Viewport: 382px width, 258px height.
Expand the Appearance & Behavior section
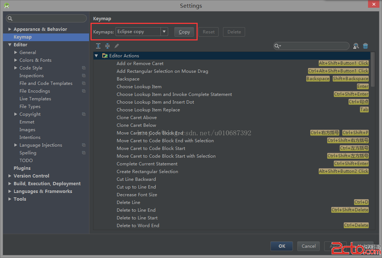10,29
